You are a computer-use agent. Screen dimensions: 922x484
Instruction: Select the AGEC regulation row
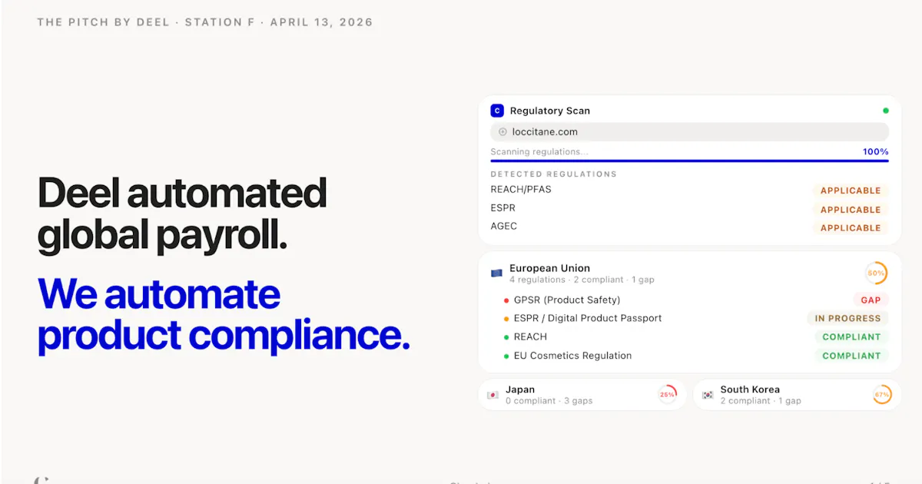(690, 227)
